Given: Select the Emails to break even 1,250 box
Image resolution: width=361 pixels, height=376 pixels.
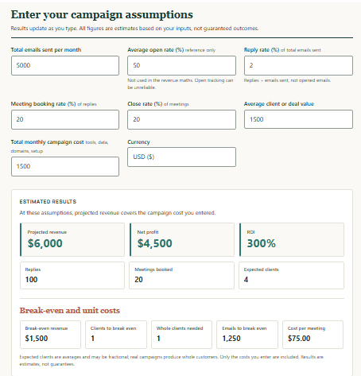Looking at the screenshot, I should pos(247,335).
